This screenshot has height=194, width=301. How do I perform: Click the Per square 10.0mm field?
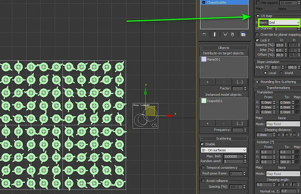coord(288,3)
